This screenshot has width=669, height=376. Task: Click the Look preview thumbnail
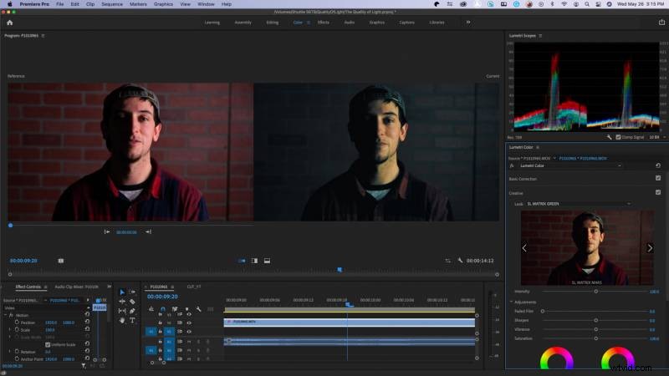coord(587,247)
